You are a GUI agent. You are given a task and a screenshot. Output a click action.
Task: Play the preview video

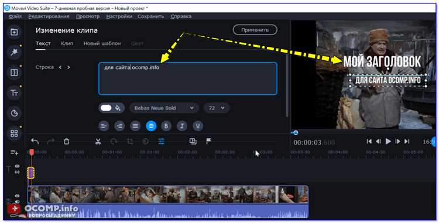388,142
